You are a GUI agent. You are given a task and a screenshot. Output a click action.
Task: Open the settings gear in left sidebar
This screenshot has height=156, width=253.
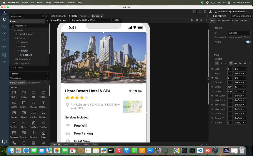(x=4, y=27)
